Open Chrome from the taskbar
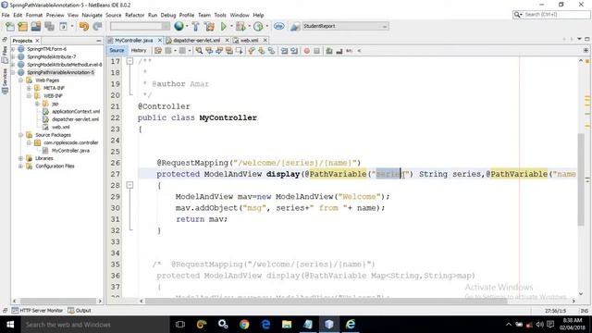This screenshot has height=333, width=592. pyautogui.click(x=244, y=325)
